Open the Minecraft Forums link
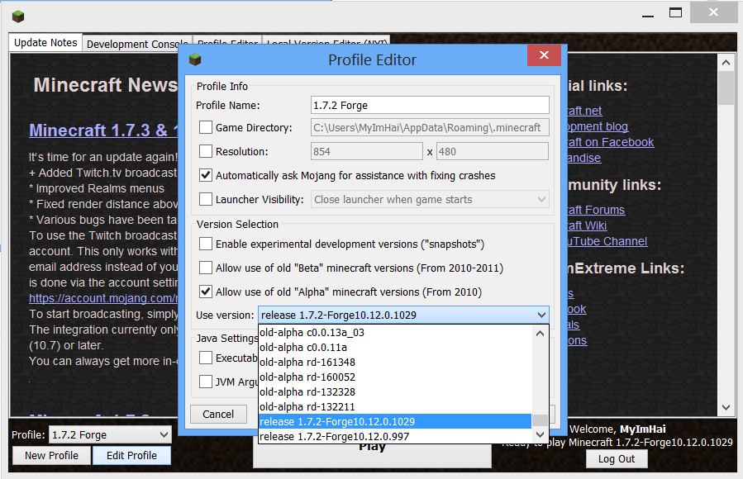Viewport: 743px width, 479px height. [x=596, y=210]
